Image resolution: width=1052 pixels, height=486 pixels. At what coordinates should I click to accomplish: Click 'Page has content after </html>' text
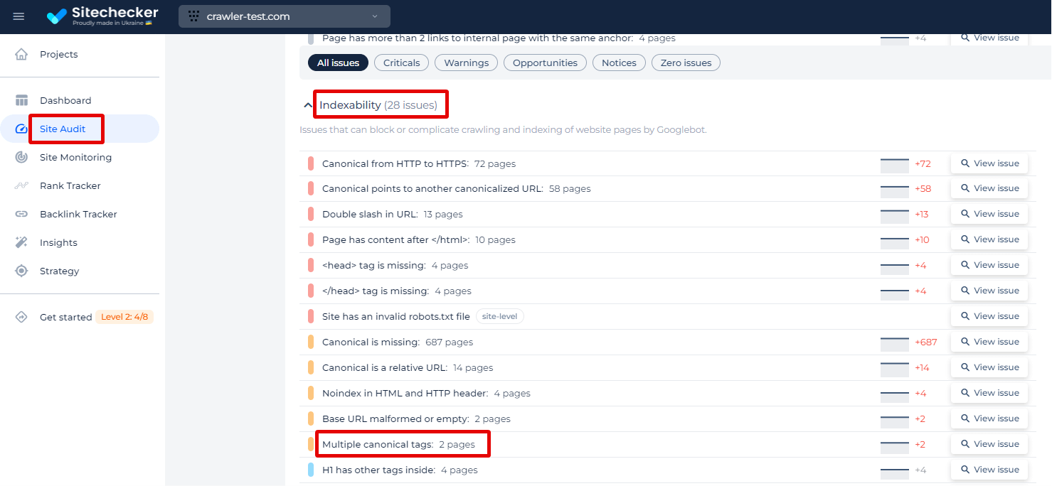coord(396,239)
